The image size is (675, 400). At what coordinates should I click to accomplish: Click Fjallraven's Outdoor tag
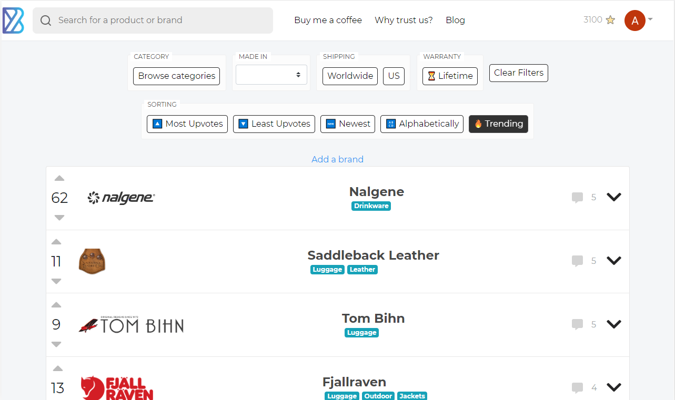(x=378, y=396)
